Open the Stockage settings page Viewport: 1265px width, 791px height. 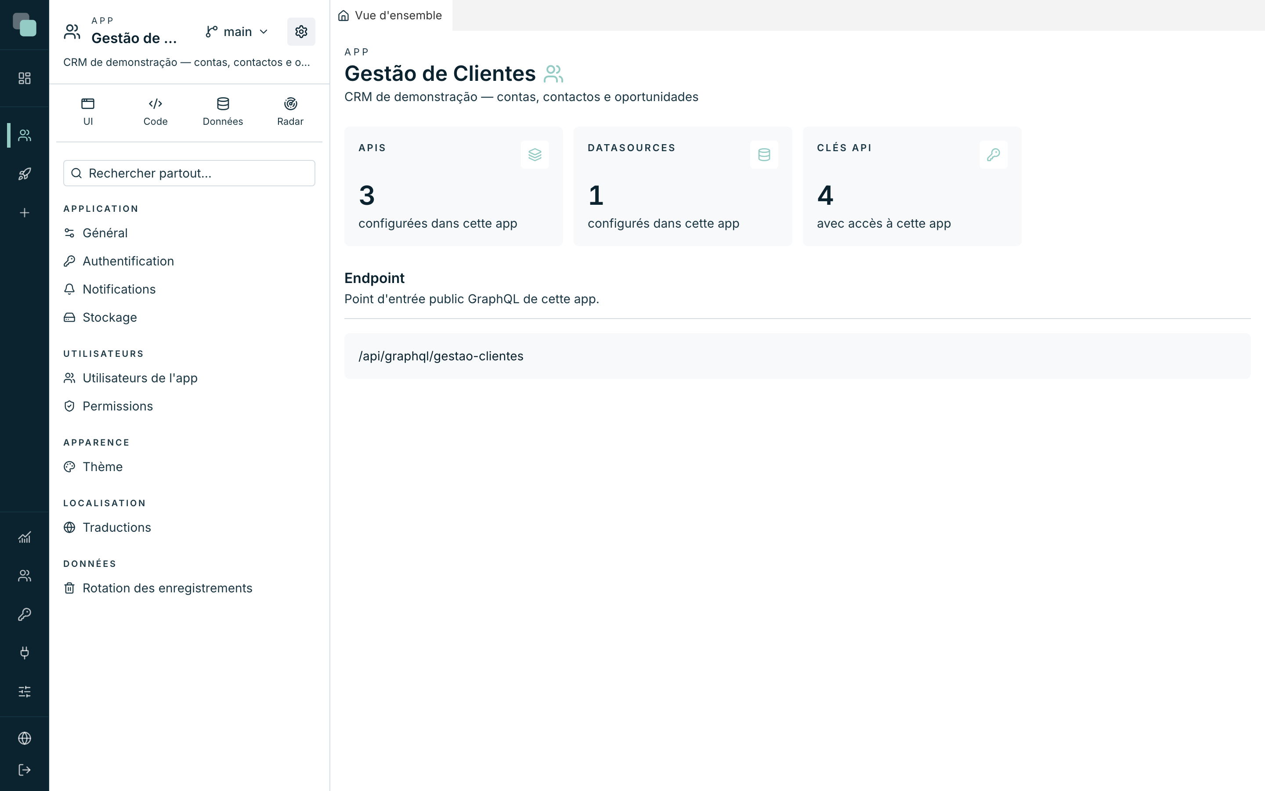pyautogui.click(x=189, y=318)
